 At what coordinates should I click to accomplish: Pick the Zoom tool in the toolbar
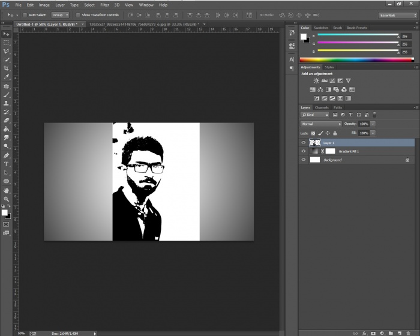point(7,199)
